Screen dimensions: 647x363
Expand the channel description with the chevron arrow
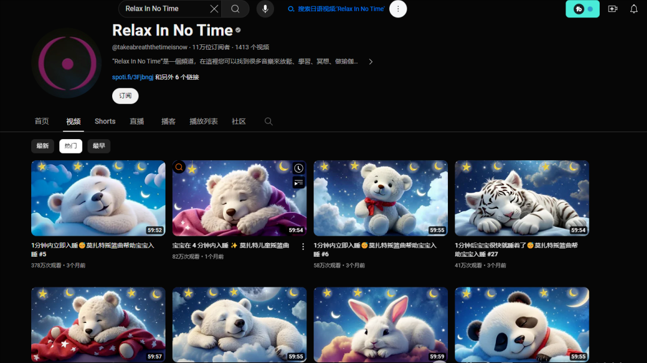pos(371,62)
